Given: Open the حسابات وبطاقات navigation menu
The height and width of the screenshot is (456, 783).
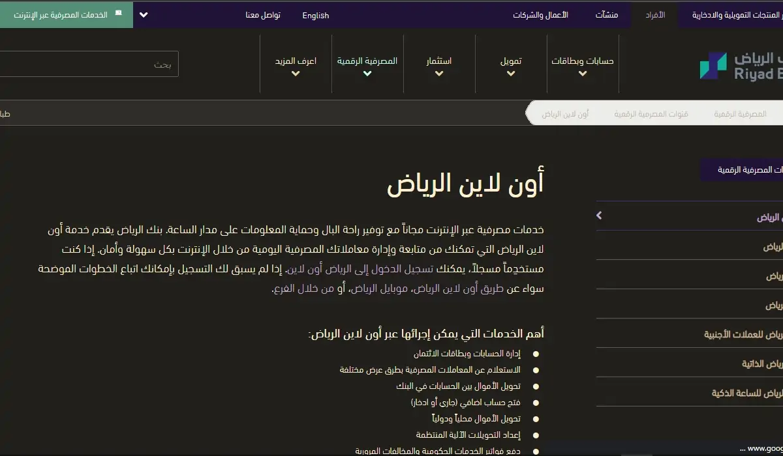Looking at the screenshot, I should [583, 61].
